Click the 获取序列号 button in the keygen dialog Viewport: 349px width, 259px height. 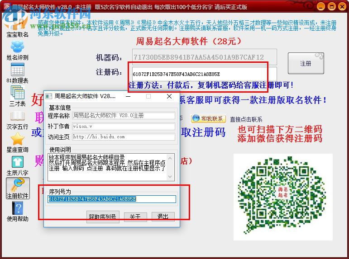(103, 217)
